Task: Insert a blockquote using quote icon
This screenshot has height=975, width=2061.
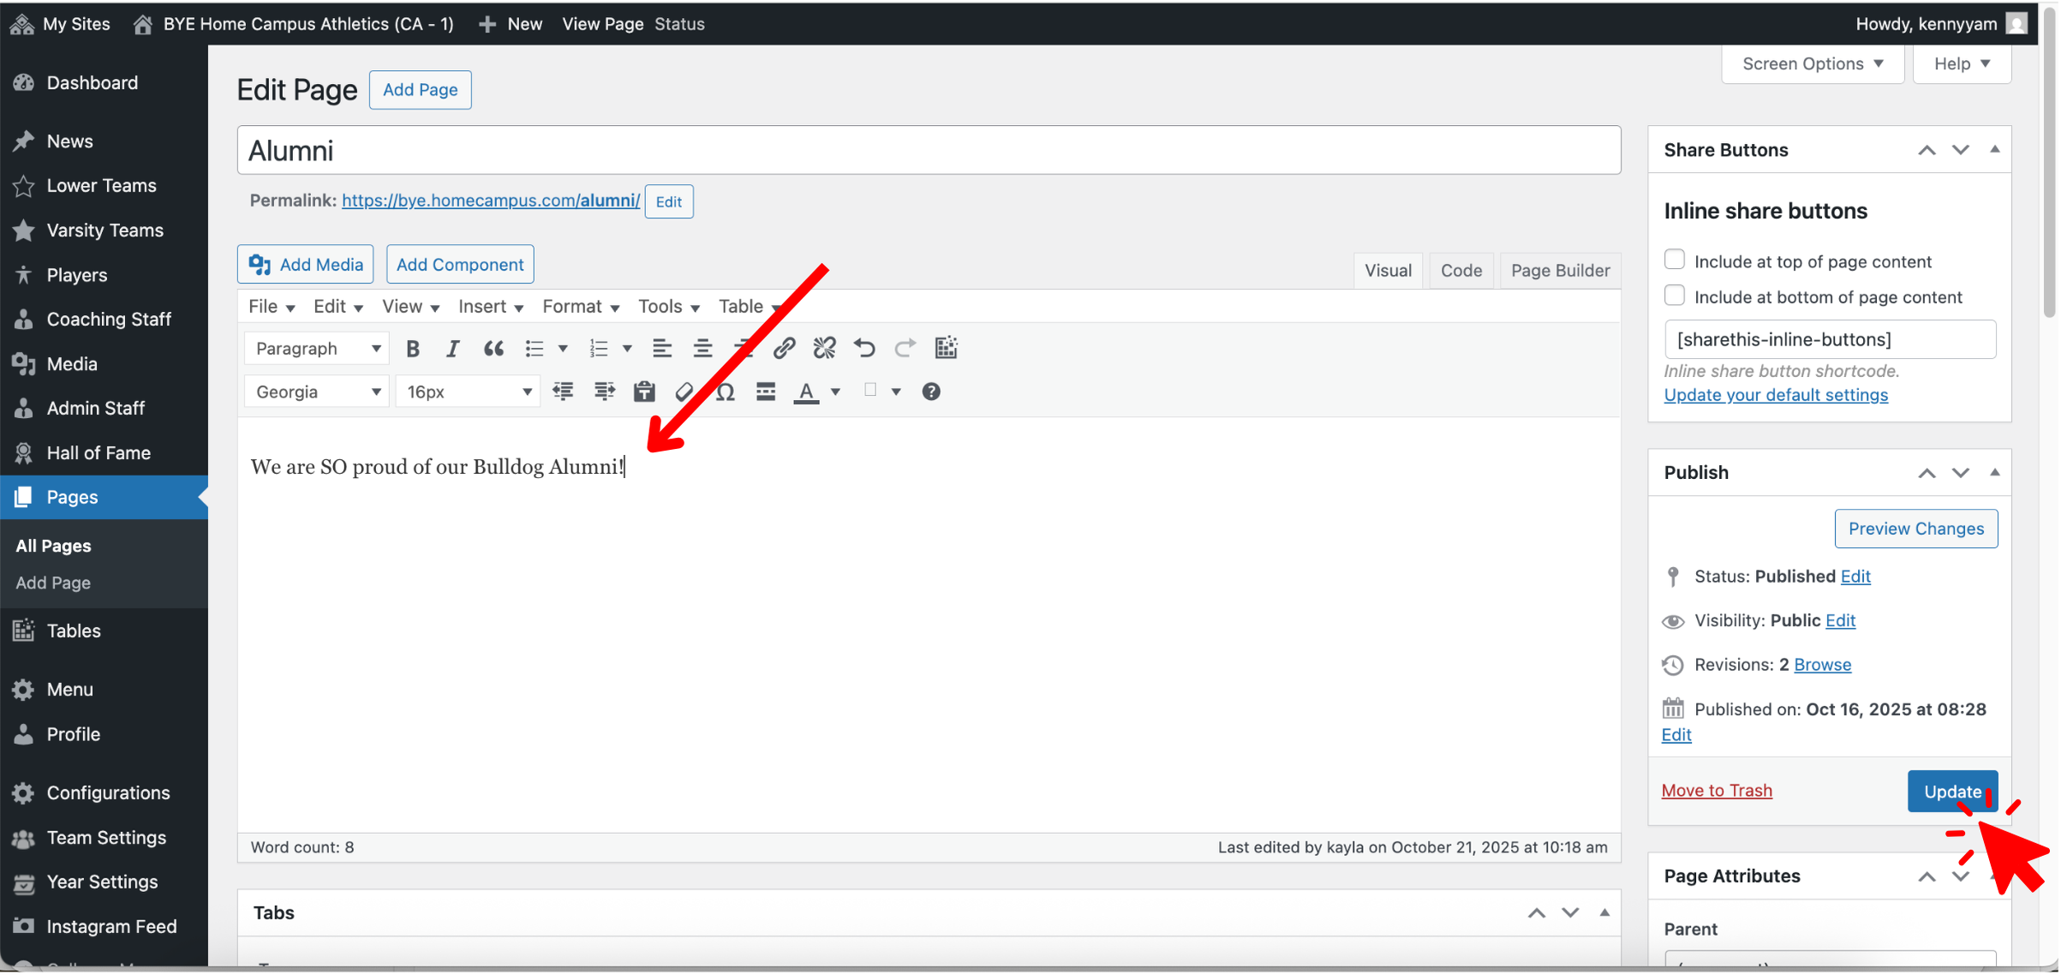Action: (493, 349)
